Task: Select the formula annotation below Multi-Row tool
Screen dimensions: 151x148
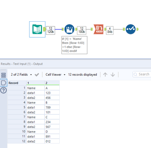Action: pos(74,45)
